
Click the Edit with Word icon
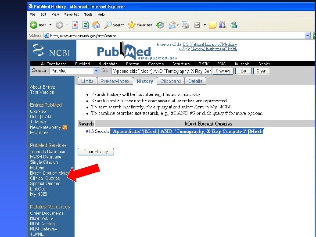[x=197, y=25]
